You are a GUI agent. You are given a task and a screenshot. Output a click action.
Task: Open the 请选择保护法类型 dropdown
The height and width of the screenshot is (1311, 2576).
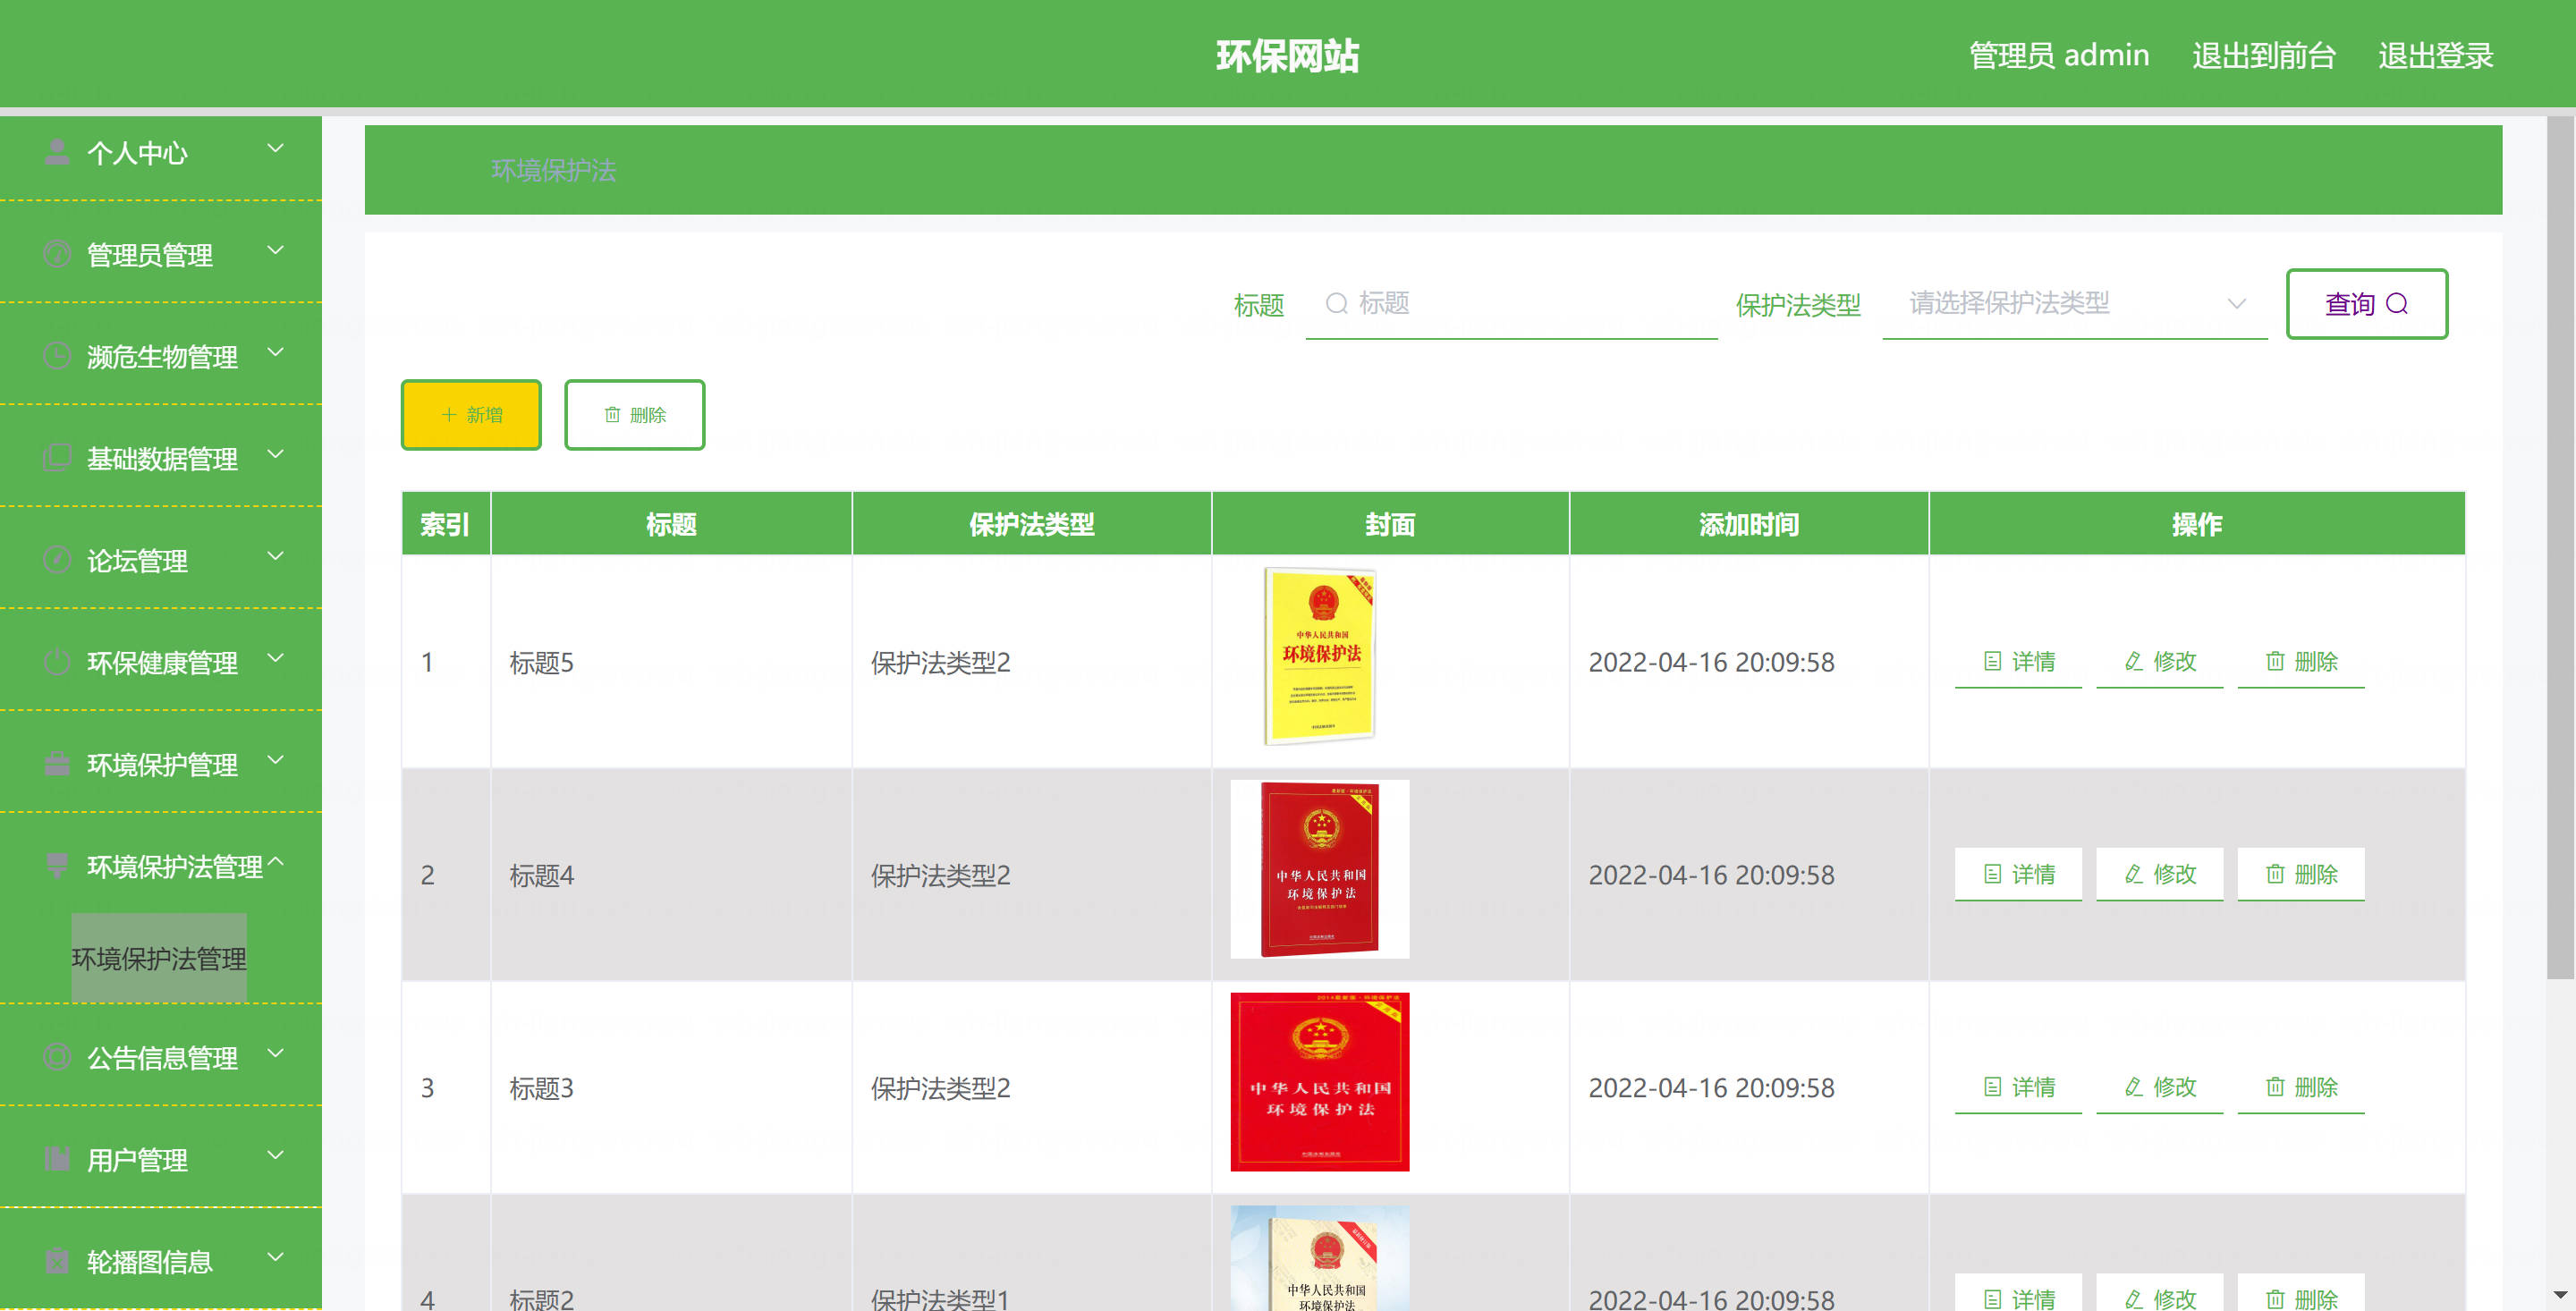[x=2074, y=303]
